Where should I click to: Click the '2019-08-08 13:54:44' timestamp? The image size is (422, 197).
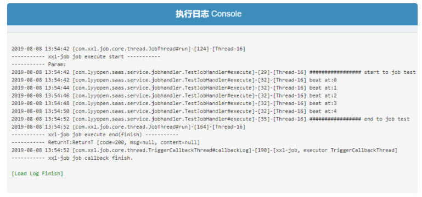pyautogui.click(x=41, y=88)
